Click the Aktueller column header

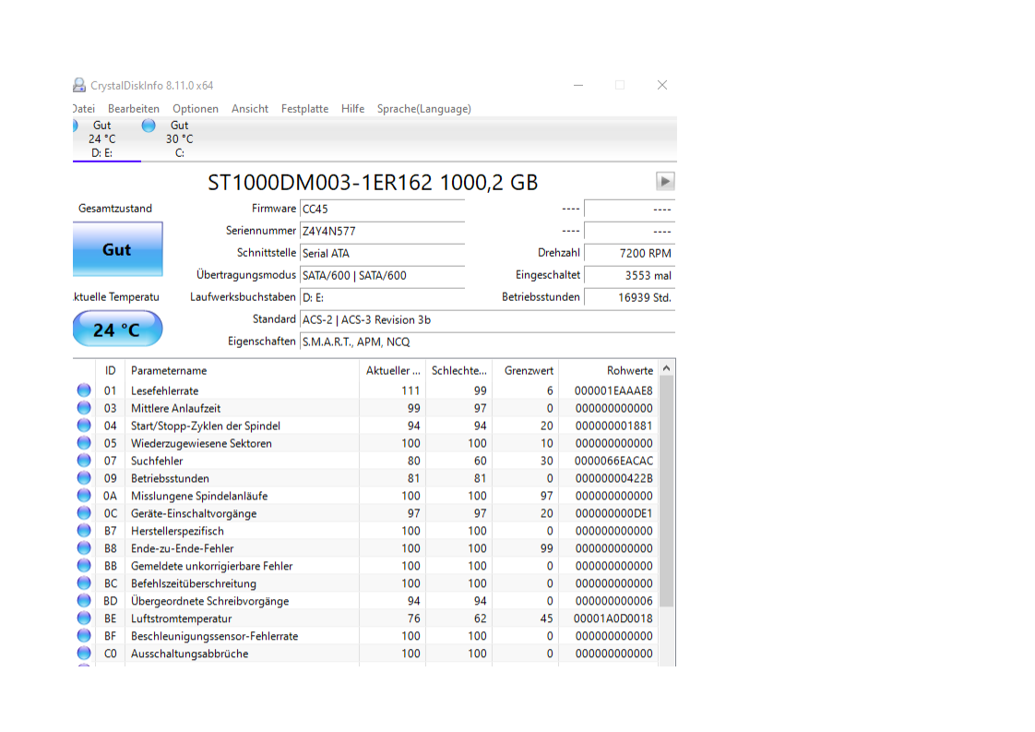(393, 371)
